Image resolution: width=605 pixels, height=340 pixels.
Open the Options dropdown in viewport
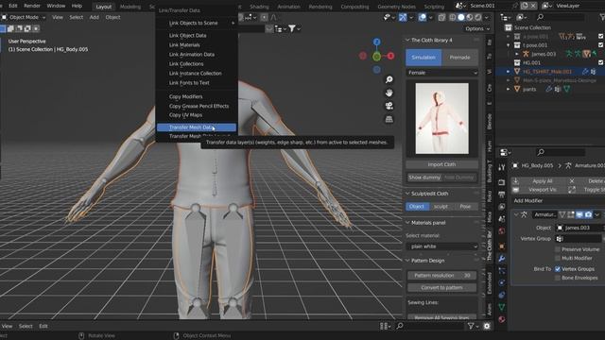(x=476, y=28)
